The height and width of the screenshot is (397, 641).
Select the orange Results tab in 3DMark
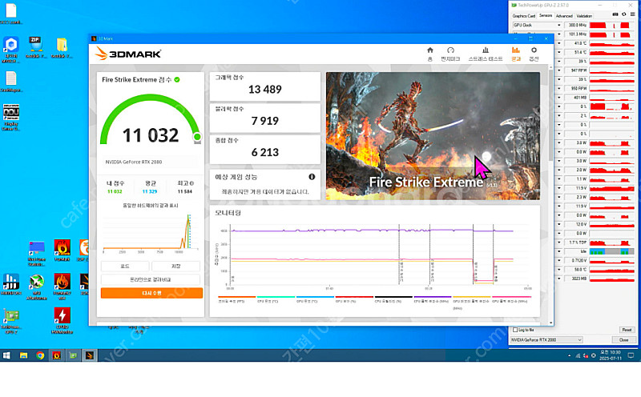pos(516,54)
